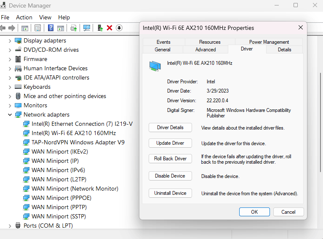This screenshot has height=239, width=323.
Task: Open the Help toolbar icon with question mark
Action: click(51, 28)
